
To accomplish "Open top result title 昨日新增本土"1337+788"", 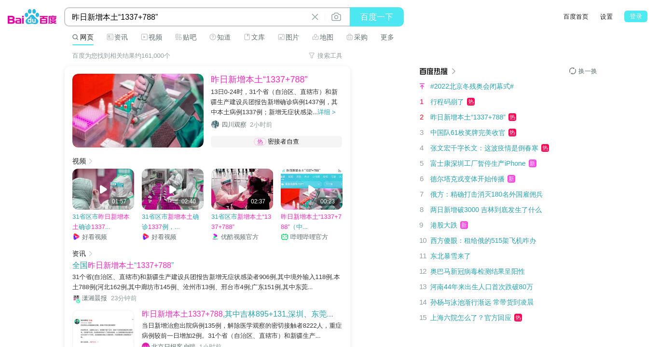I will [259, 80].
